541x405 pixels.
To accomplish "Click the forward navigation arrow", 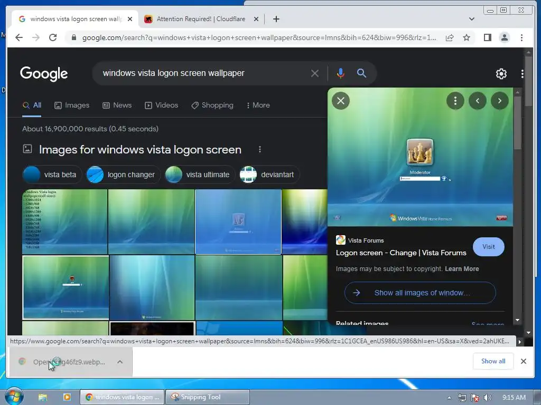I will (x=35, y=37).
